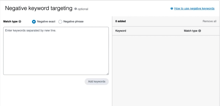The height and width of the screenshot is (106, 220).
Task: Click the Match type column header text
Action: pos(191,31)
